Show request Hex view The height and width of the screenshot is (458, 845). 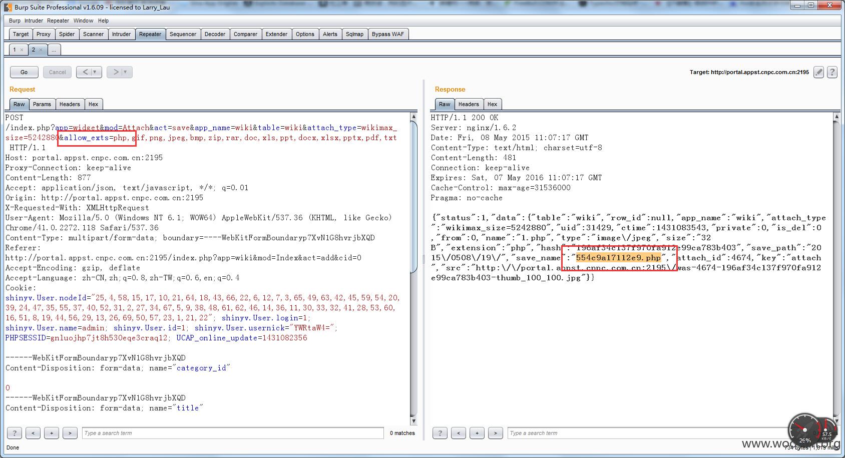coord(93,104)
